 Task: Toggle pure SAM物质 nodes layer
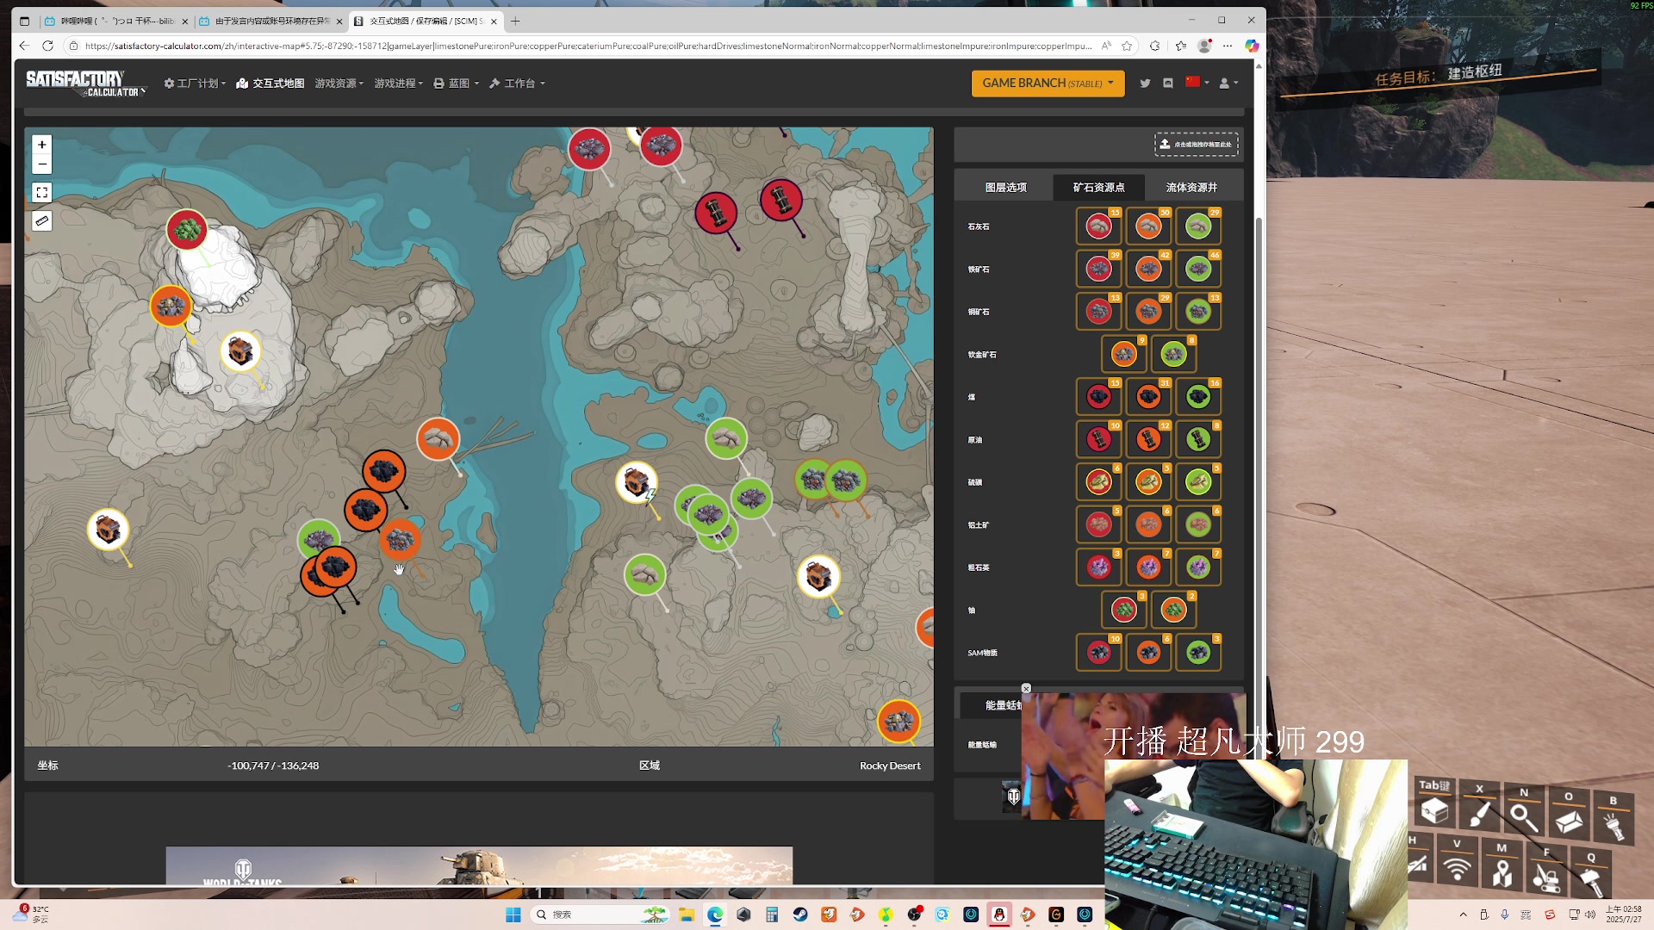[1198, 653]
